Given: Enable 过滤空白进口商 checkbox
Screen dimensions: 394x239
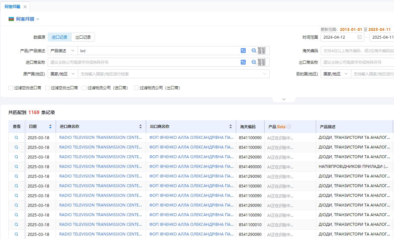Looking at the screenshot, I should (11, 88).
